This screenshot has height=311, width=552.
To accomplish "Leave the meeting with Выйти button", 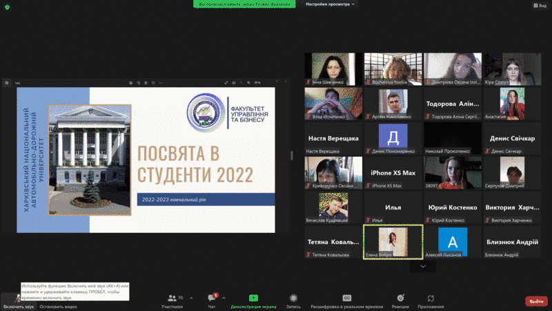I will 536,301.
